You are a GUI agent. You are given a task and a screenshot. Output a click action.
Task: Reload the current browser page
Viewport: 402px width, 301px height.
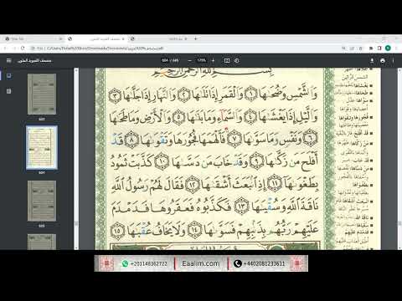point(23,48)
